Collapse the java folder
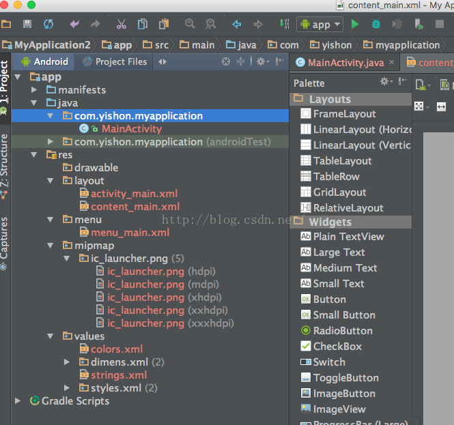The width and height of the screenshot is (454, 425). click(x=34, y=103)
